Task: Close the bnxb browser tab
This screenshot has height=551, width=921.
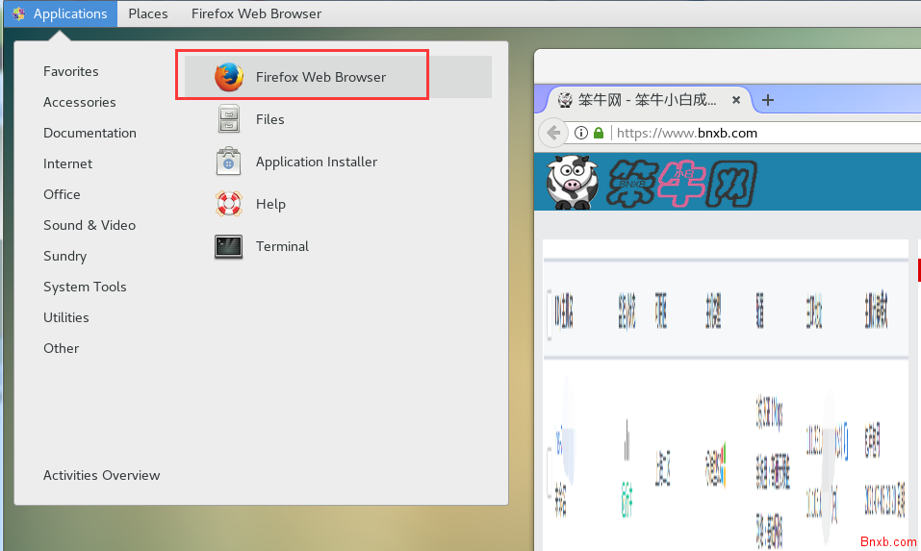Action: (x=737, y=100)
